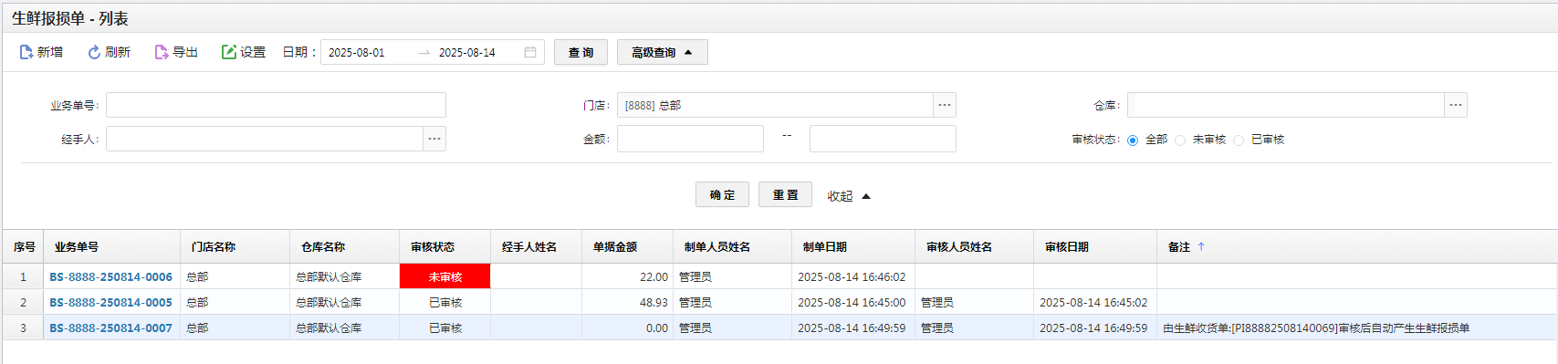The image size is (1558, 364).
Task: Click 收起 to collapse filter panel
Action: click(849, 196)
